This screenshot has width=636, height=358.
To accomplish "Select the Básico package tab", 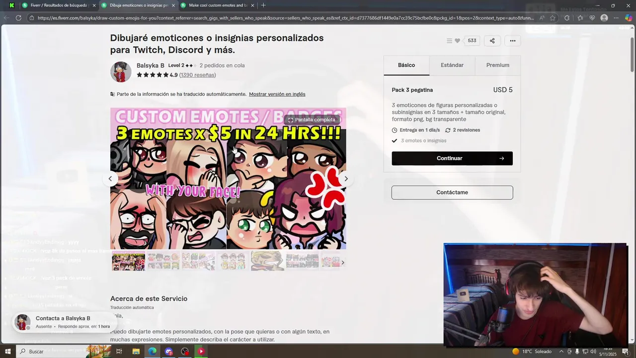I will (x=406, y=65).
